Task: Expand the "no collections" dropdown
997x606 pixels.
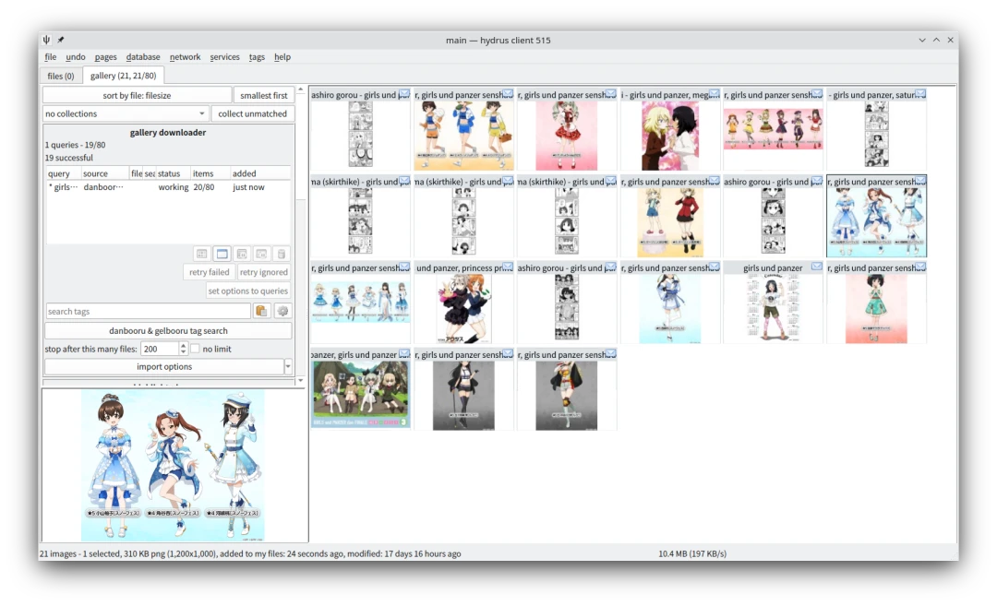Action: click(126, 114)
